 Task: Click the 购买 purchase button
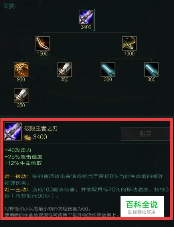pyautogui.click(x=145, y=134)
